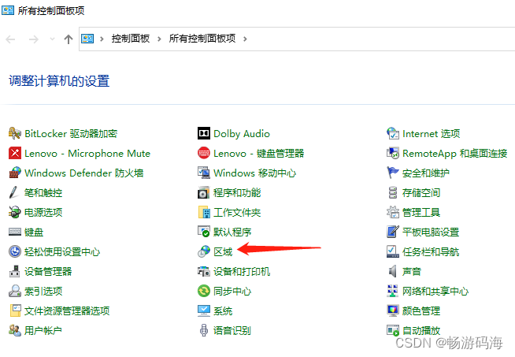
Task: Go forward with the forward arrow
Action: [x=34, y=39]
